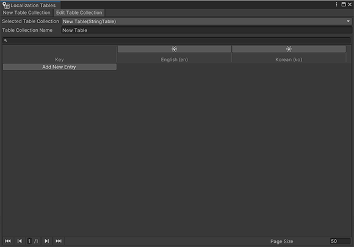This screenshot has height=247, width=354.
Task: Open the window options kebab menu
Action: pyautogui.click(x=336, y=4)
